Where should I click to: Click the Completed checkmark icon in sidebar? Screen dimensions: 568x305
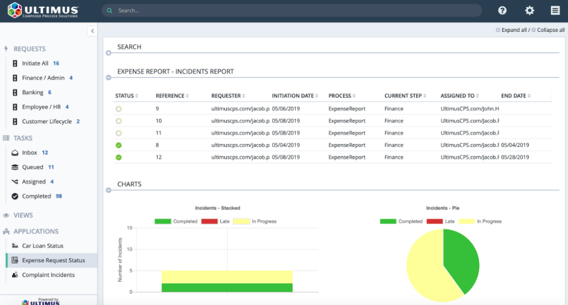tap(15, 196)
